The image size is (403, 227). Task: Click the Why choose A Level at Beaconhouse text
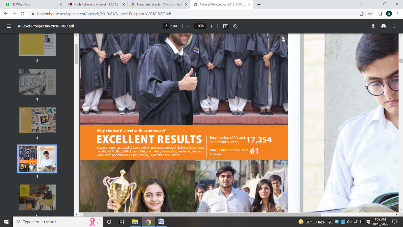pyautogui.click(x=131, y=131)
